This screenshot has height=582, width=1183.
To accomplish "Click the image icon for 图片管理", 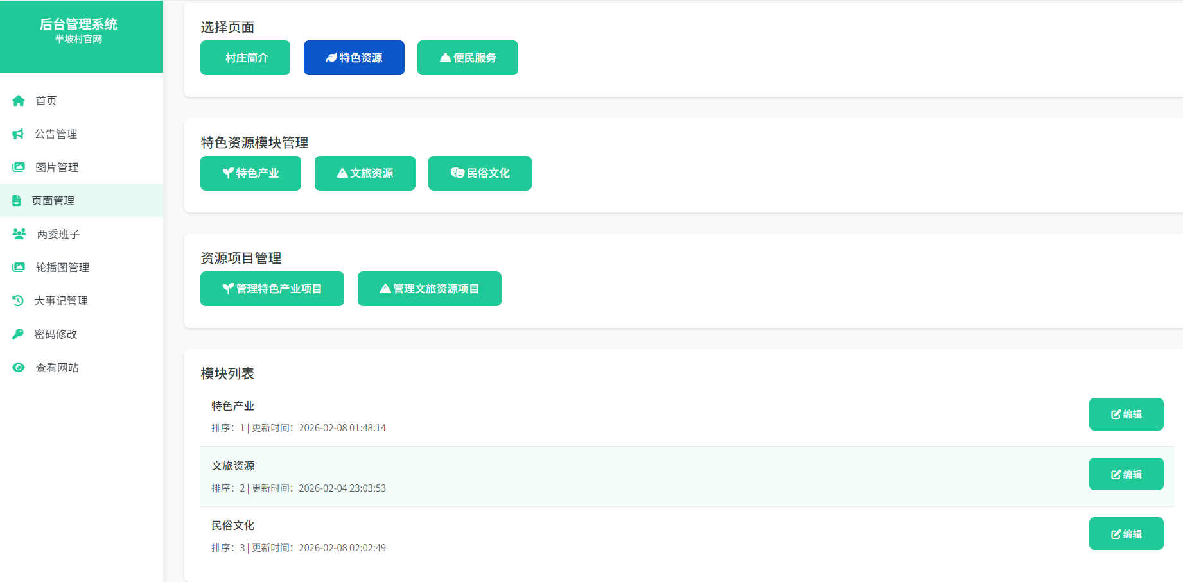I will 19,167.
